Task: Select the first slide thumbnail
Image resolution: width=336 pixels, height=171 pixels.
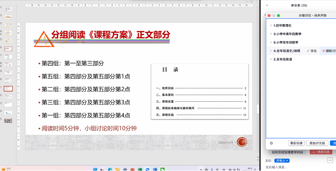Action: 8,8
